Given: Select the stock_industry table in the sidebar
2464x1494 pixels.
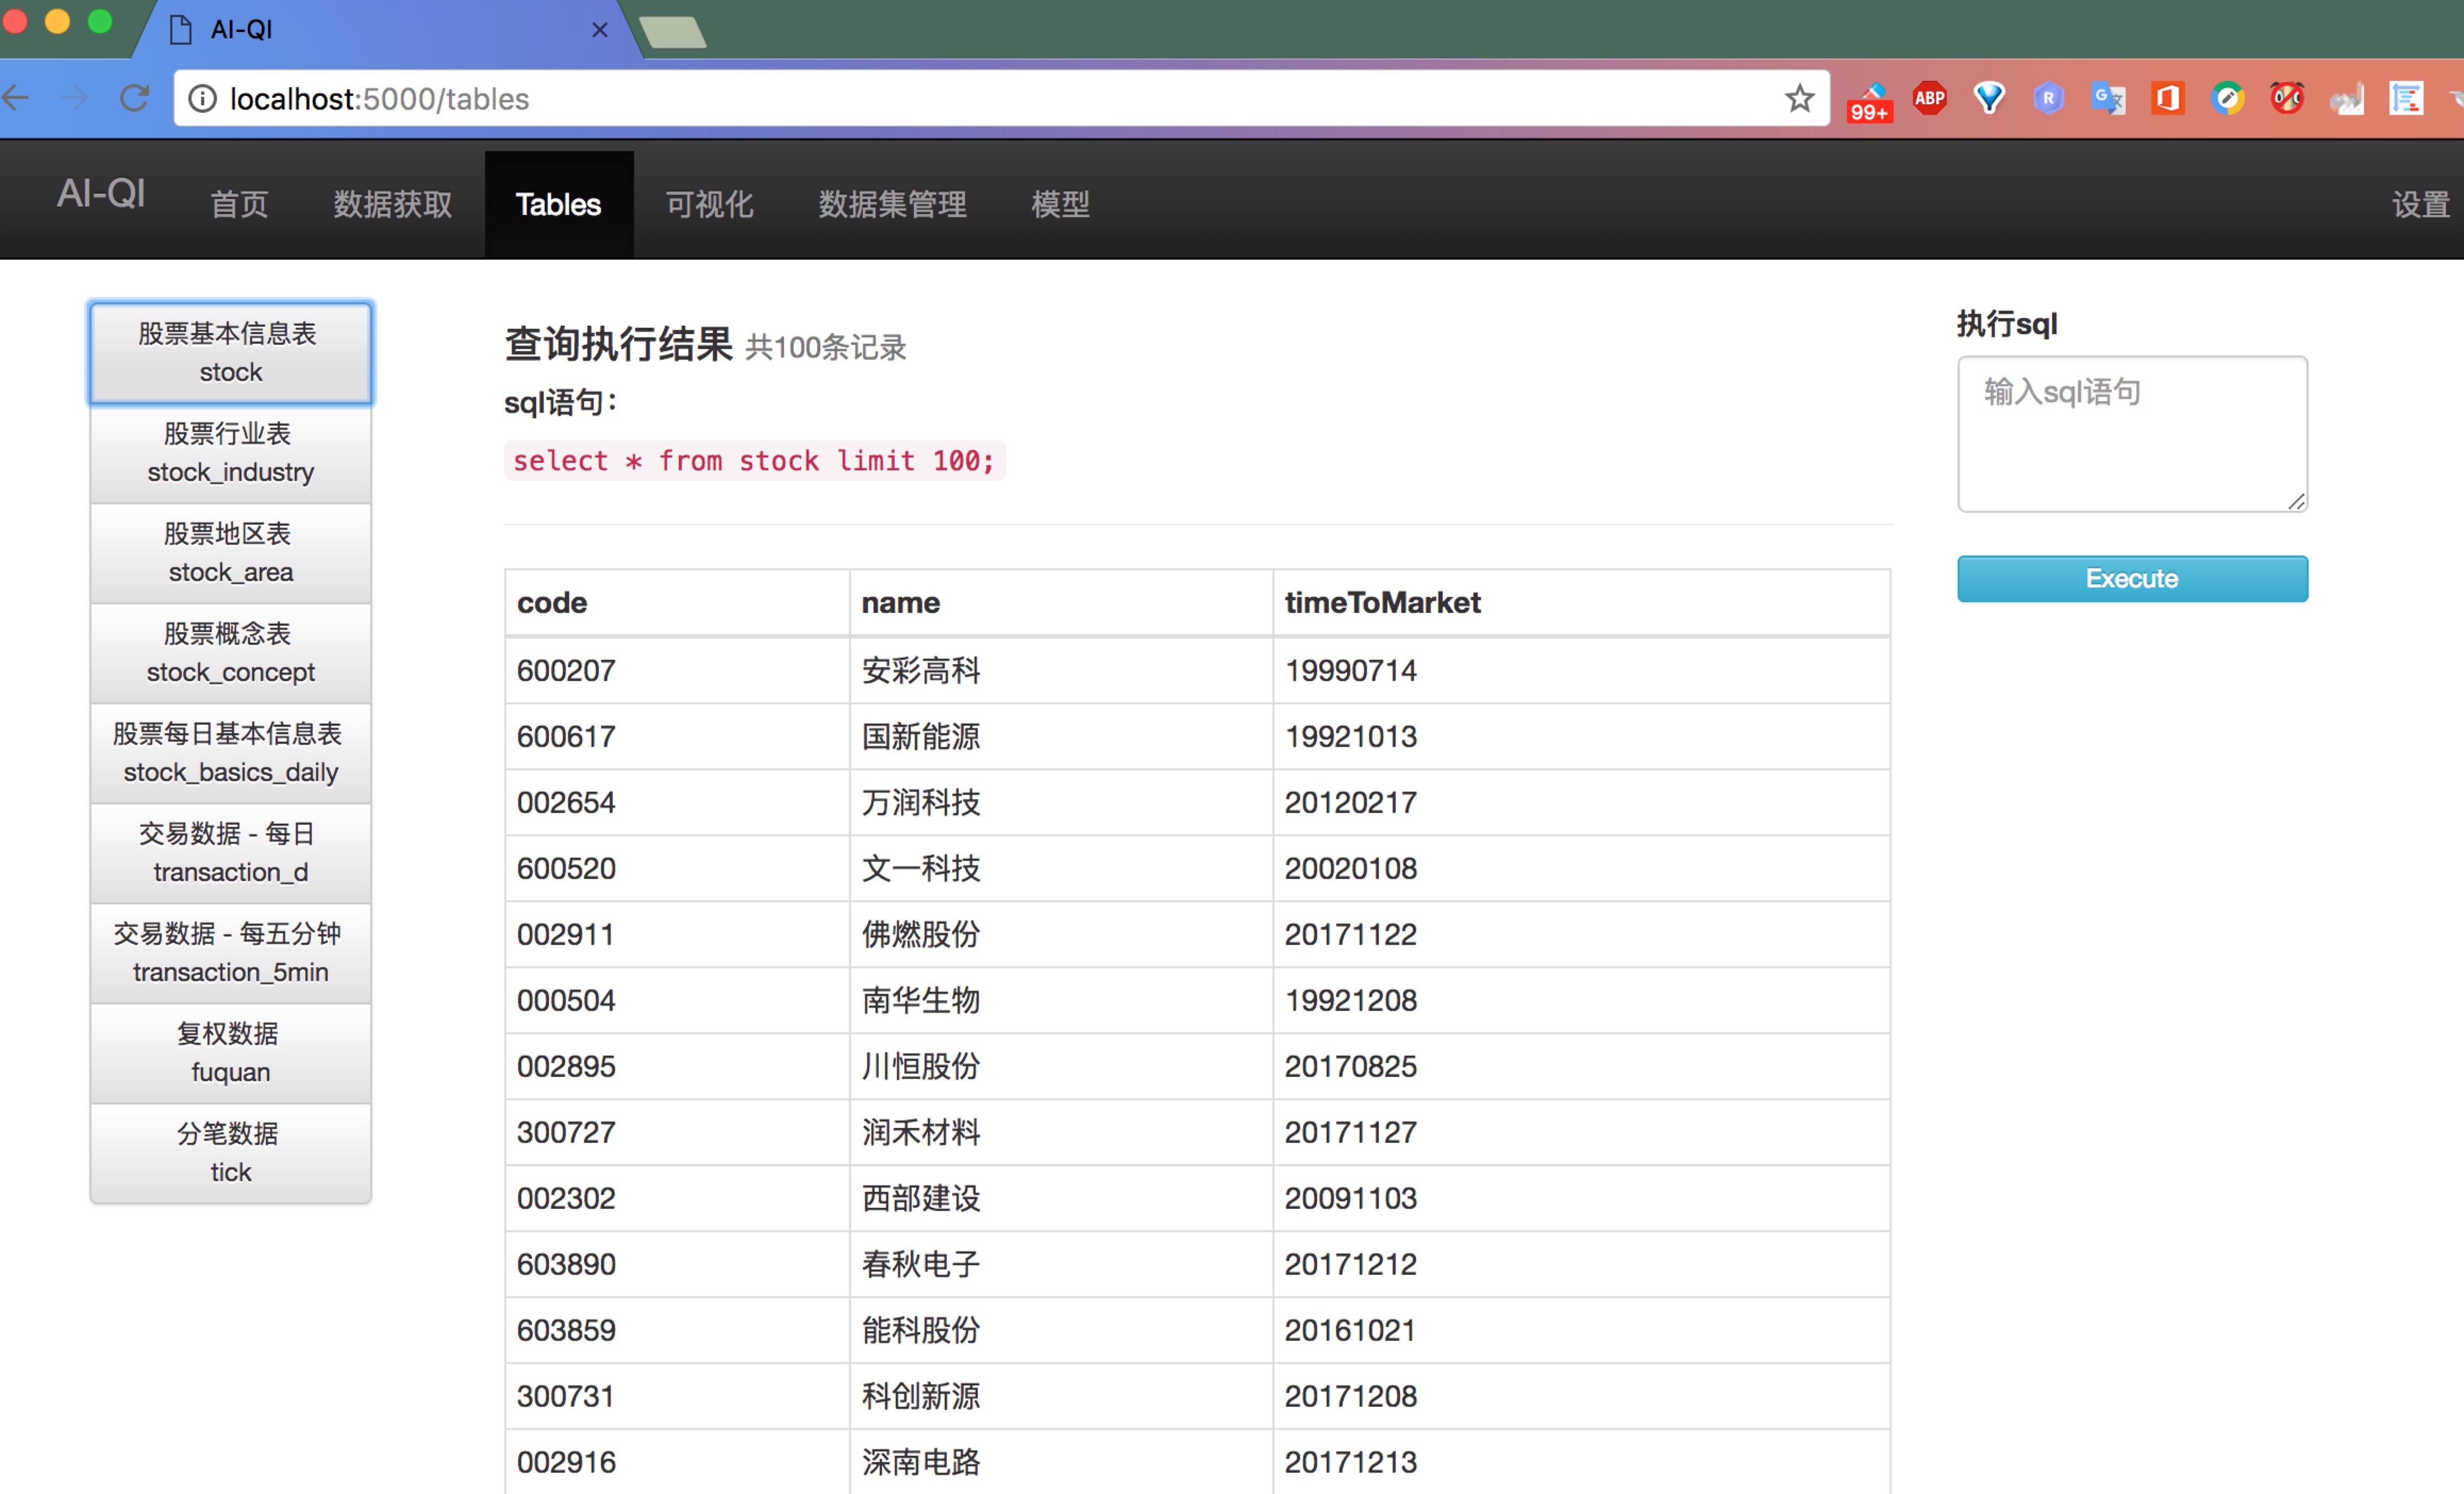Looking at the screenshot, I should pyautogui.click(x=231, y=453).
